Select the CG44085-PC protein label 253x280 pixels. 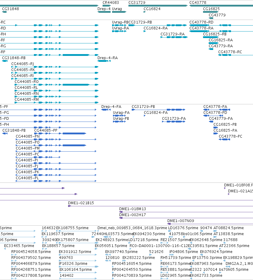pos(27,154)
